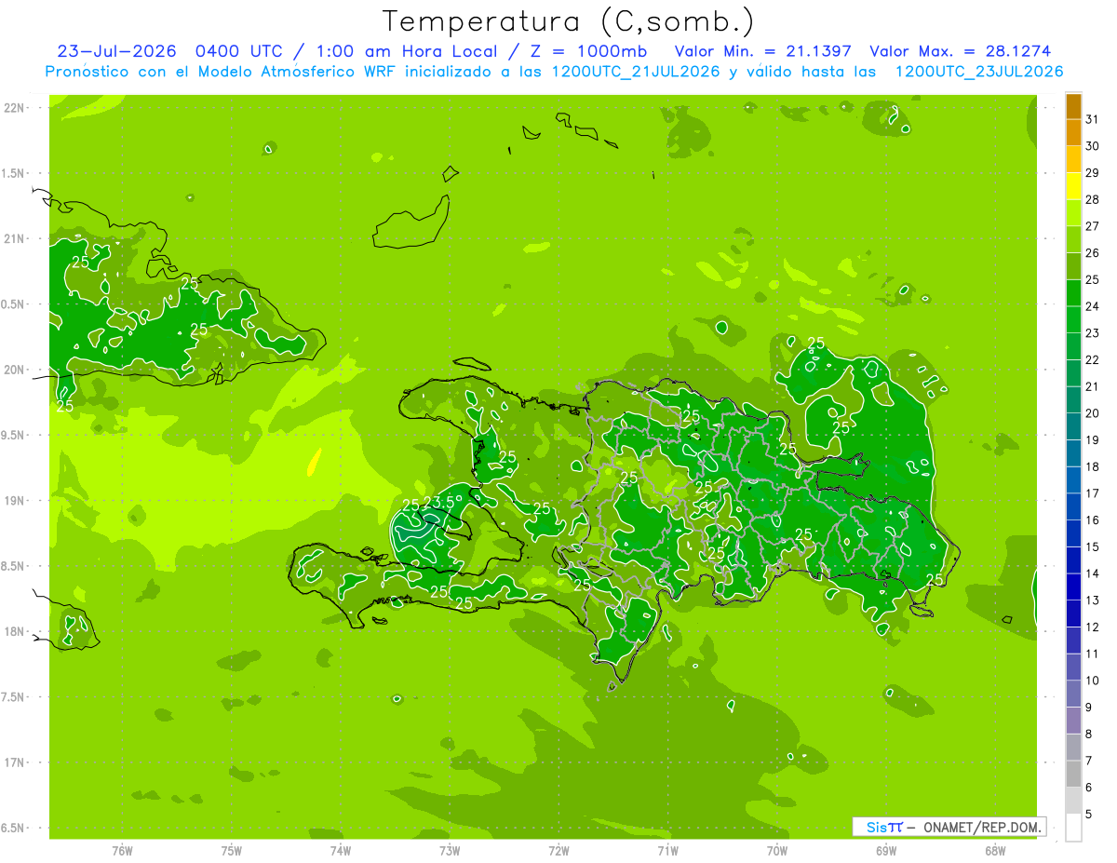1117x863 pixels.
Task: Click the "70W" longitude axis label
Action: click(777, 851)
